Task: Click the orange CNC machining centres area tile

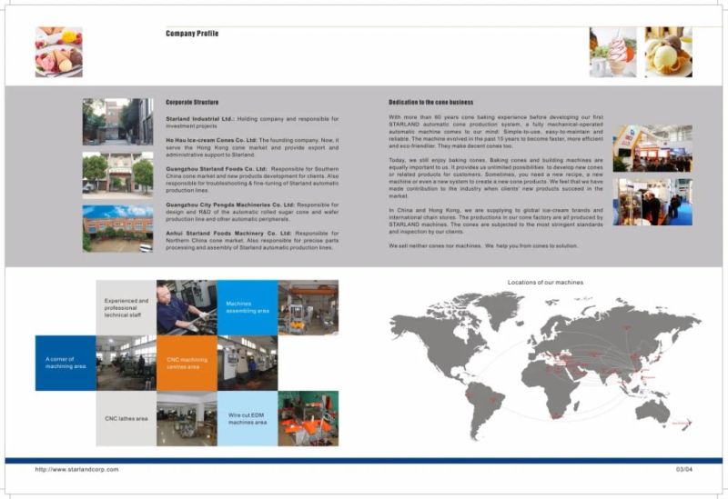Action: 187,364
